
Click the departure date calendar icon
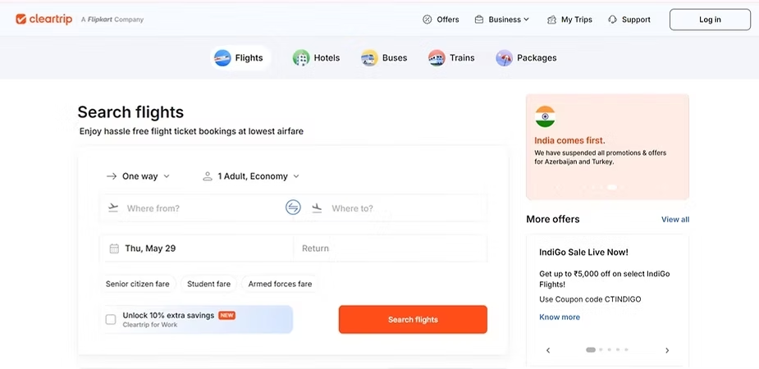pos(114,248)
